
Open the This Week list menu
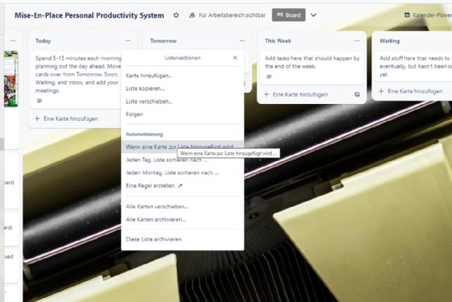coord(357,41)
